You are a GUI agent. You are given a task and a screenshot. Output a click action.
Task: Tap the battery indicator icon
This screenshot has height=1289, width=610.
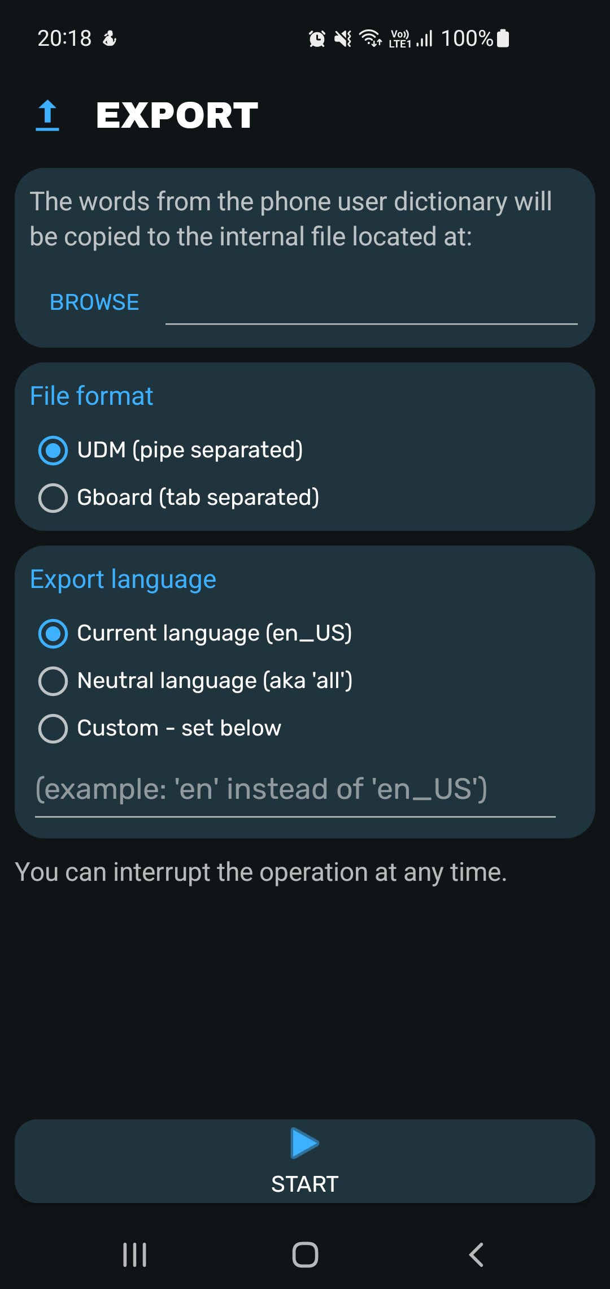(503, 38)
